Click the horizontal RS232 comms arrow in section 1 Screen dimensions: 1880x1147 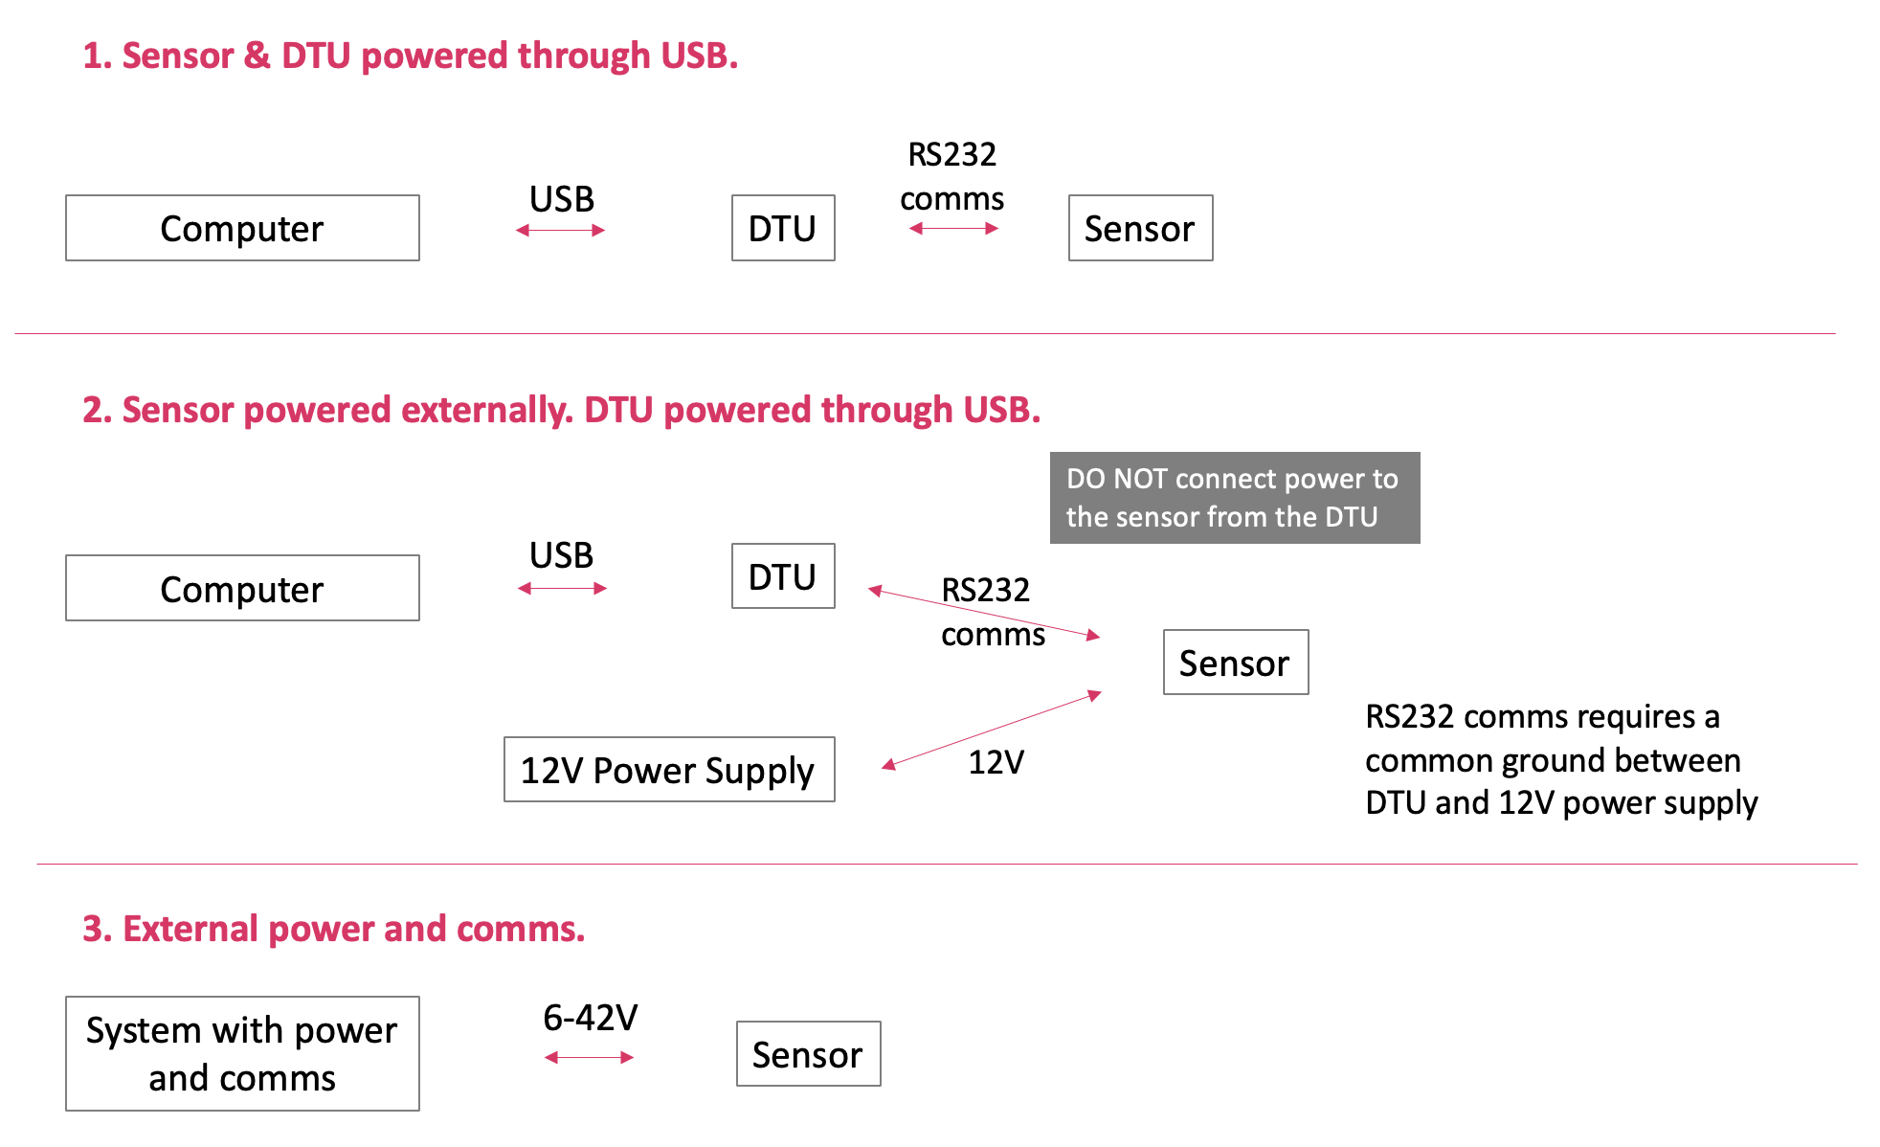tap(953, 228)
